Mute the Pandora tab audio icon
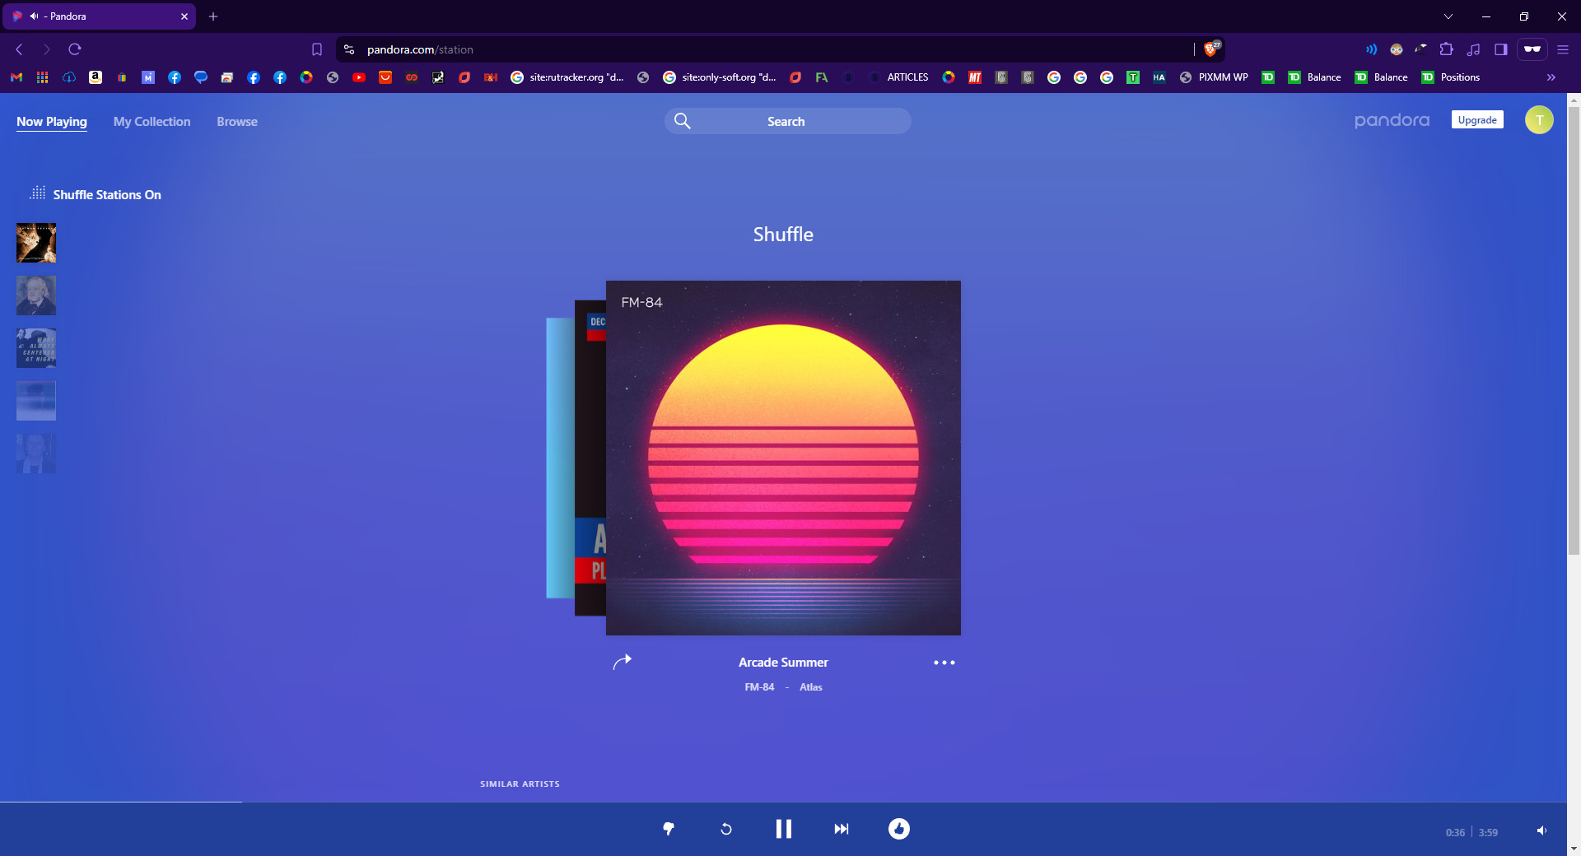 point(34,16)
